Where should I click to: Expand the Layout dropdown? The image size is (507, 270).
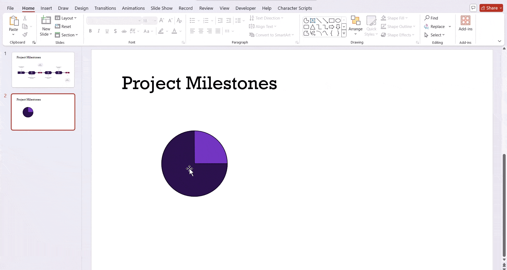[x=66, y=18]
